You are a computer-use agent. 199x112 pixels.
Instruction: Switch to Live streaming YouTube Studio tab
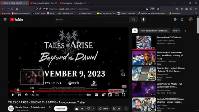[73, 3]
